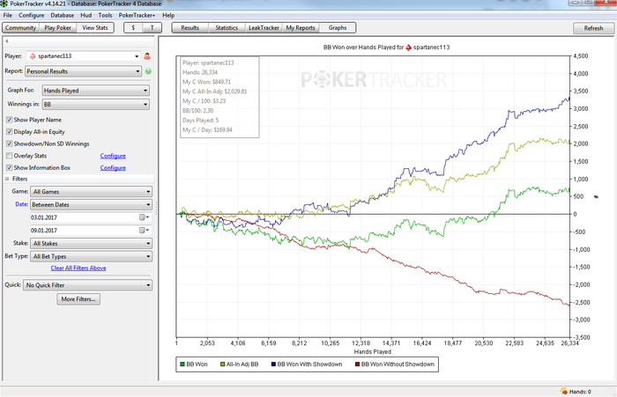Click the PokerTracker app icon in title bar
Image resolution: width=617 pixels, height=397 pixels.
coord(4,4)
